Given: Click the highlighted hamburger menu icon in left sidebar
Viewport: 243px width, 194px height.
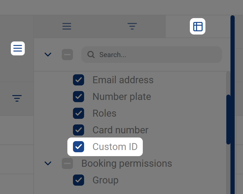Looking at the screenshot, I should pyautogui.click(x=18, y=48).
